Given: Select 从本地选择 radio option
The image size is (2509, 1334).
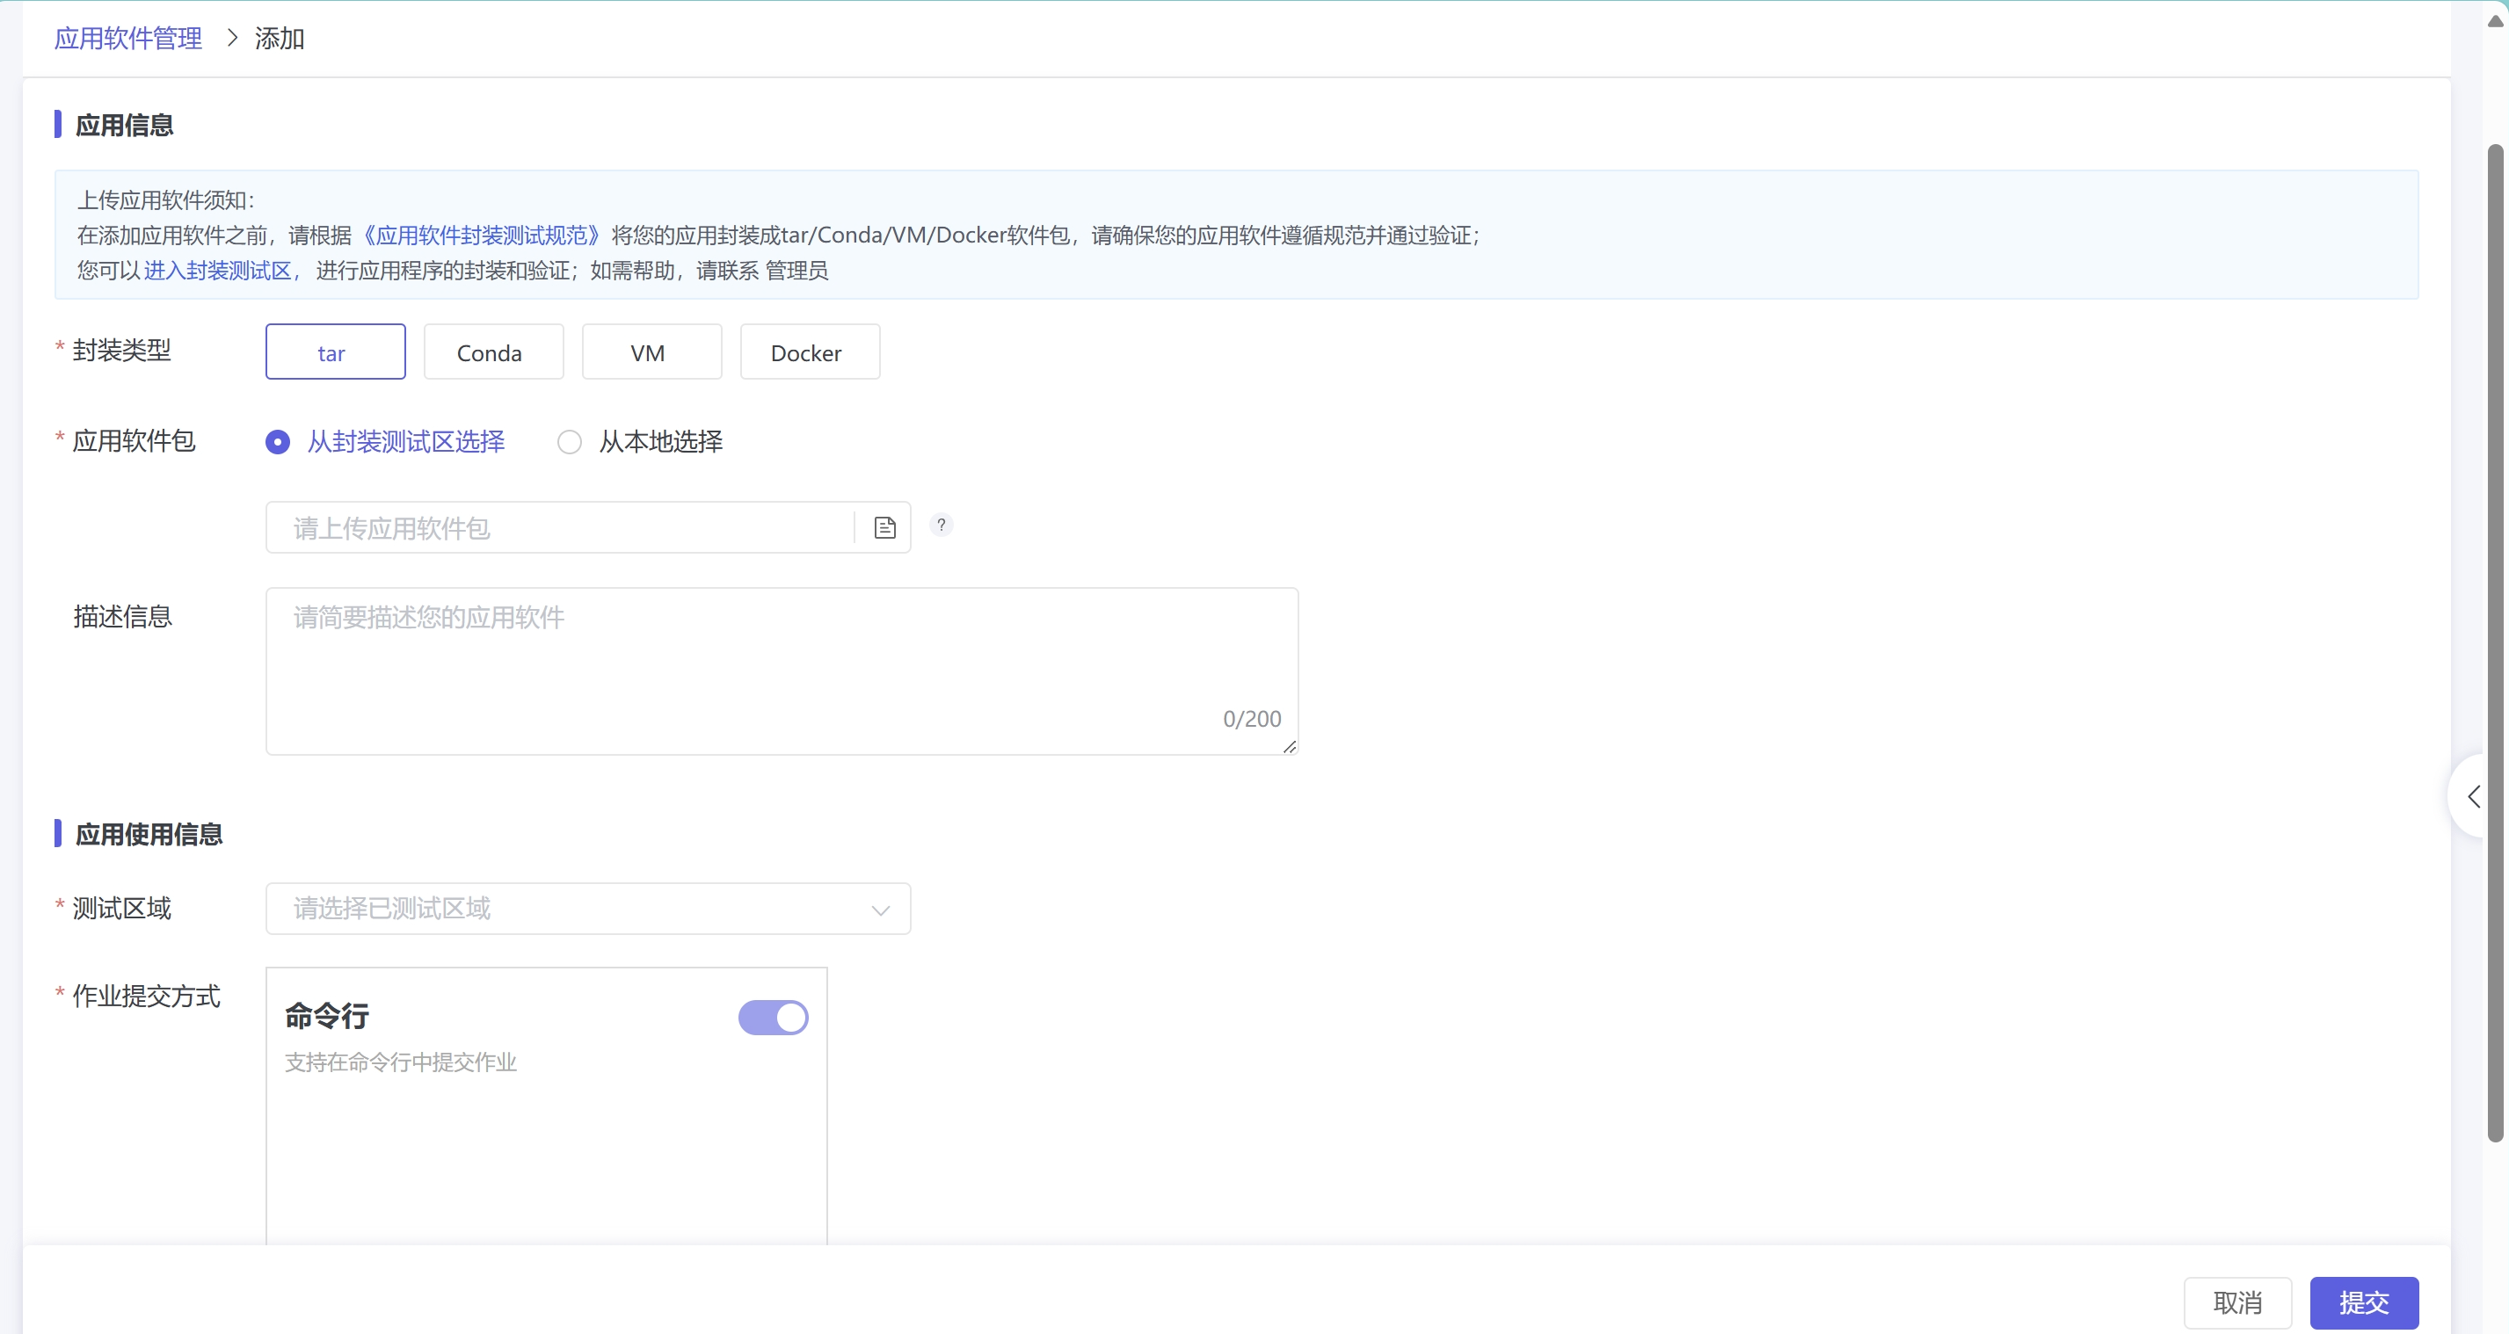Looking at the screenshot, I should (640, 442).
